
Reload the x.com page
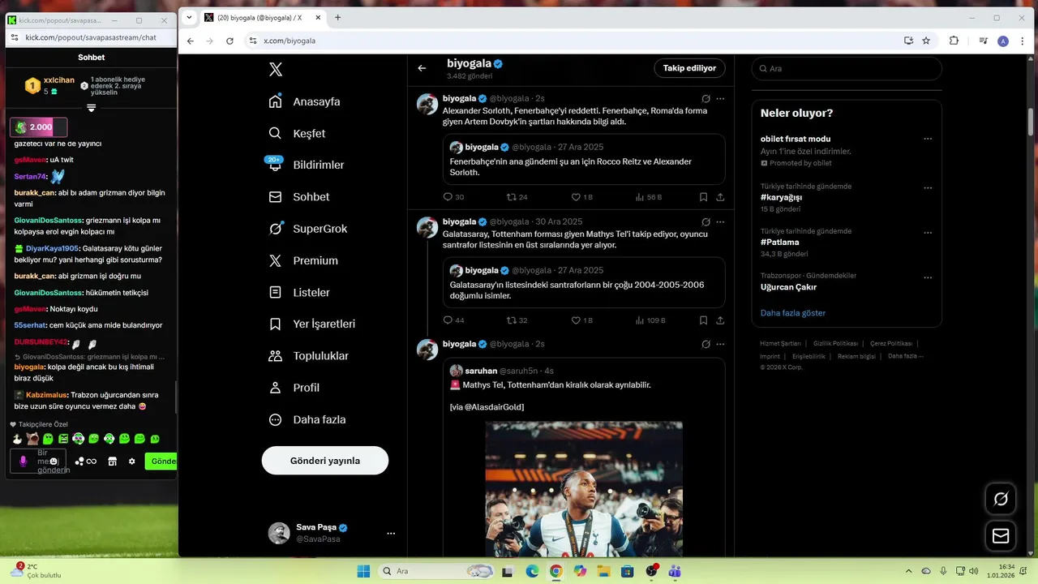coord(229,41)
